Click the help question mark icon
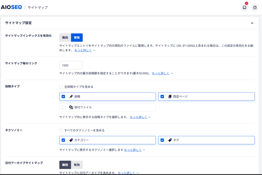Viewport: 262px width, 175px height. tap(255, 7)
